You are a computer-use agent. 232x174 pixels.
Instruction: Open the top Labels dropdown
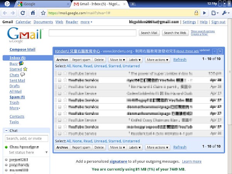pyautogui.click(x=135, y=60)
